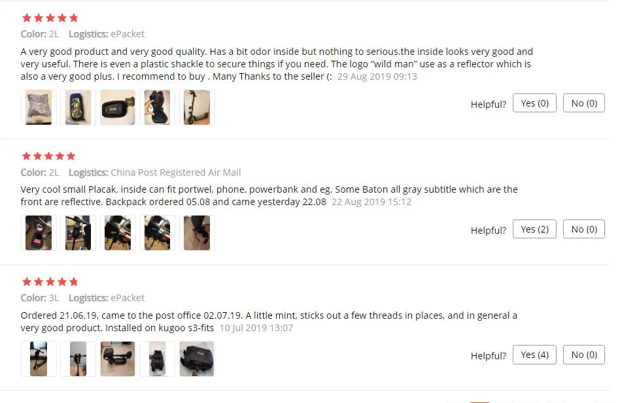Open black bag photo in first review
620x403 pixels.
[x=118, y=107]
